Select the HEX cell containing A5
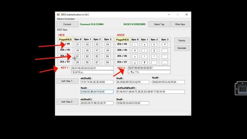Screen dimensions: 247x139 [78, 51]
